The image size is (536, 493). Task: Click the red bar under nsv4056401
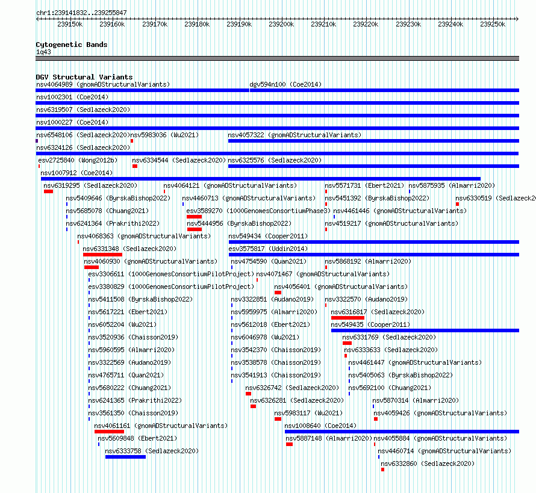278,293
